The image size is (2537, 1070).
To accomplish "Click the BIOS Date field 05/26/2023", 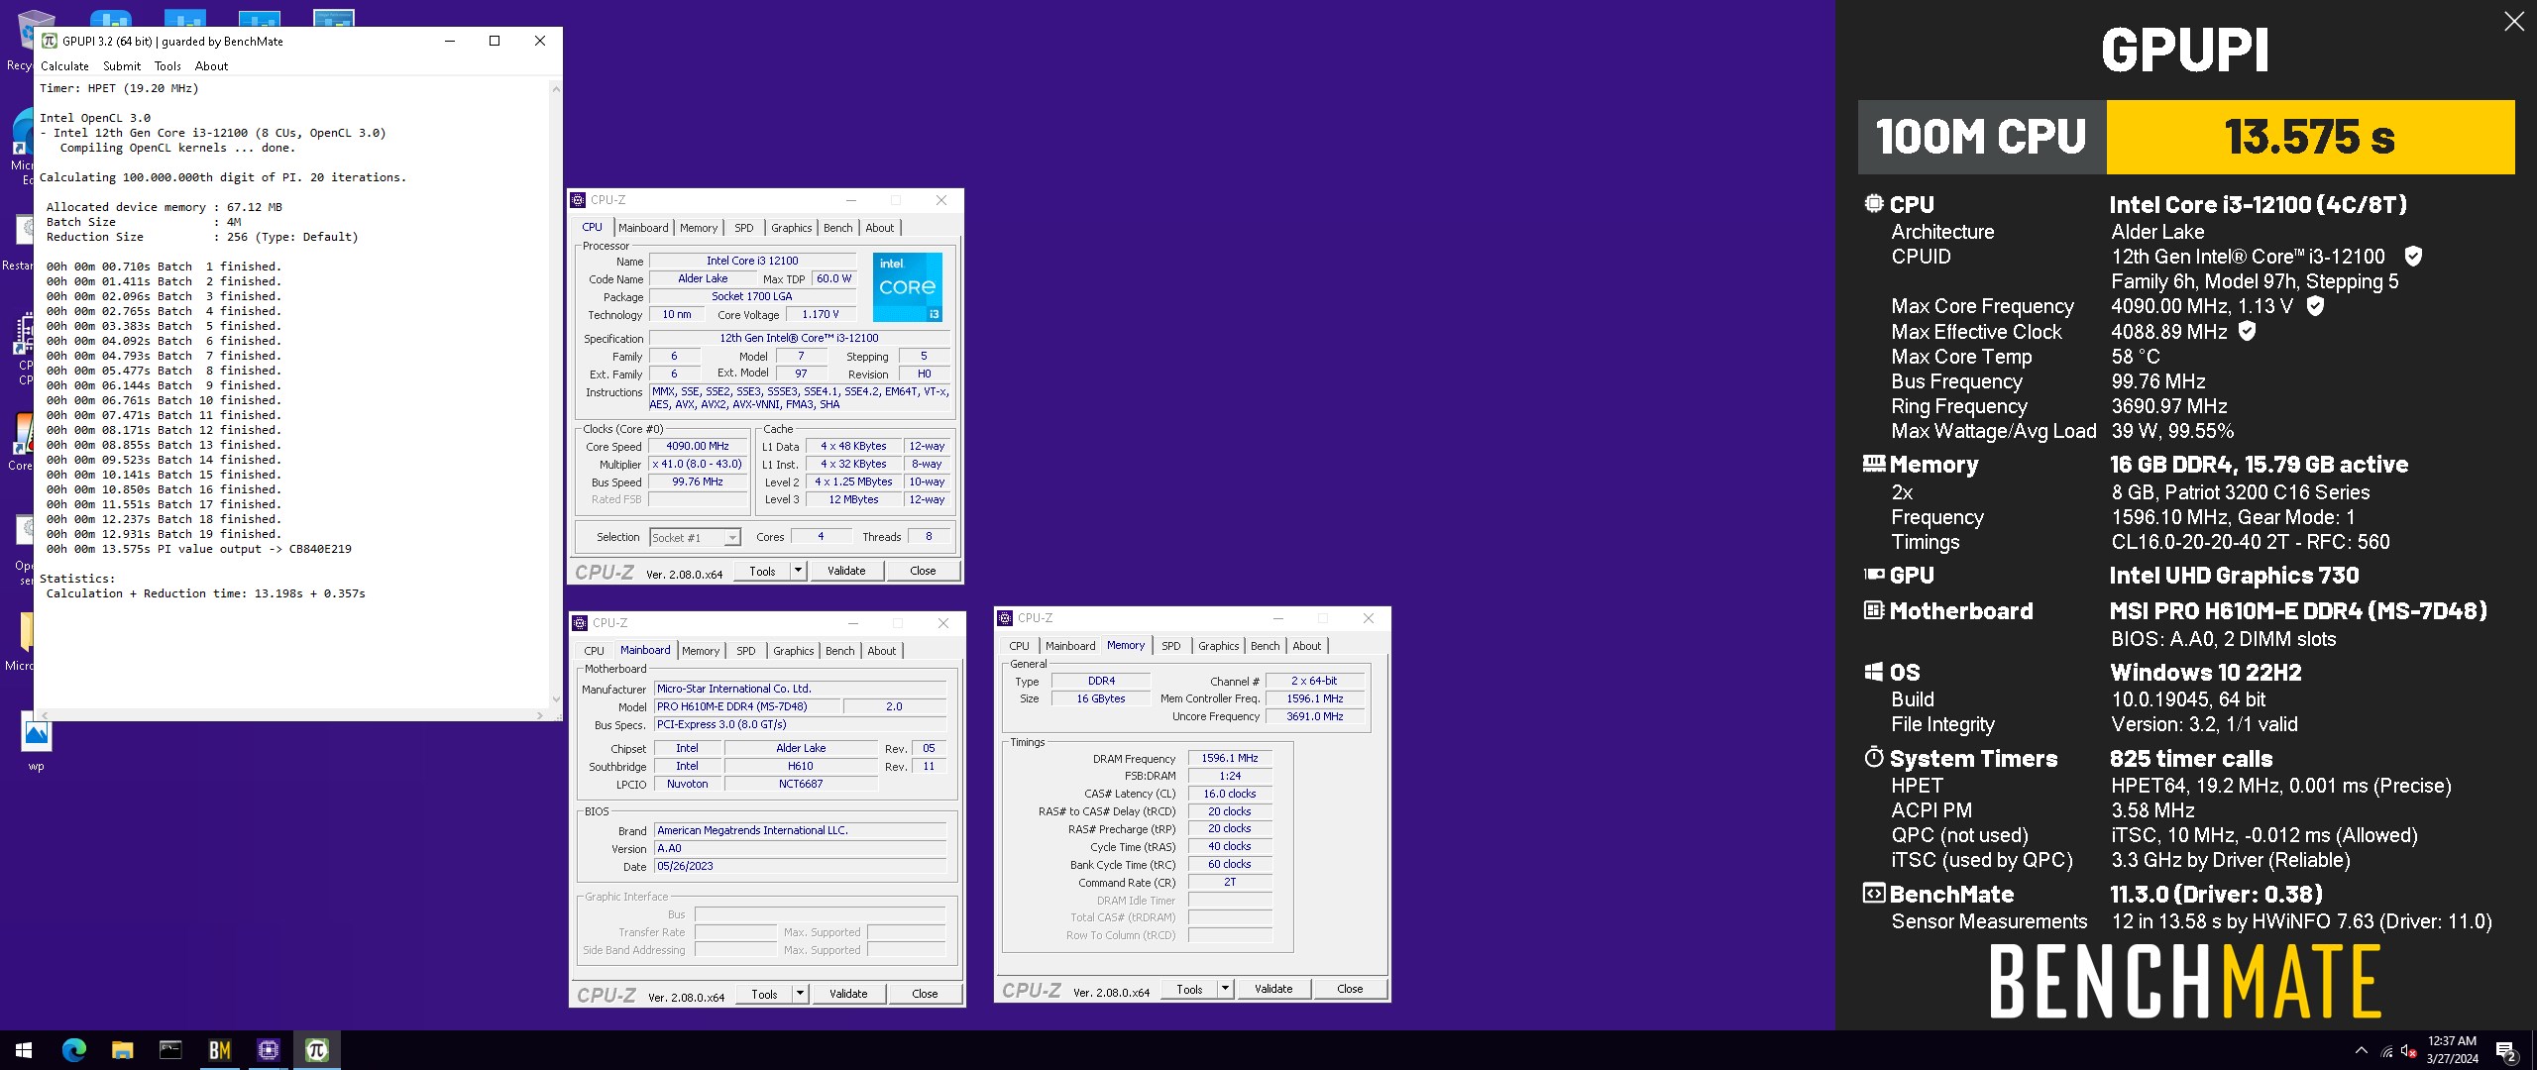I will [x=800, y=866].
